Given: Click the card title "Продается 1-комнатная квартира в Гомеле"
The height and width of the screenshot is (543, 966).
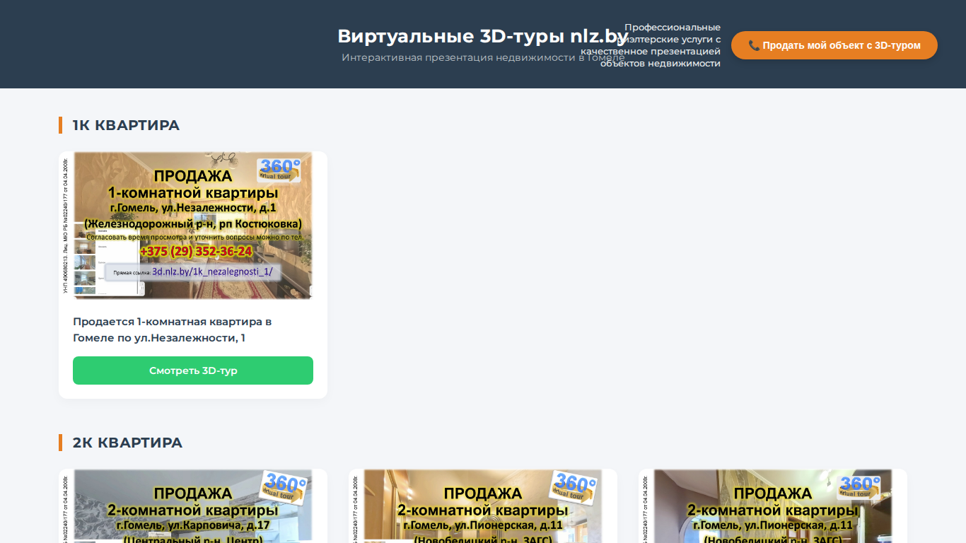Looking at the screenshot, I should click(173, 329).
